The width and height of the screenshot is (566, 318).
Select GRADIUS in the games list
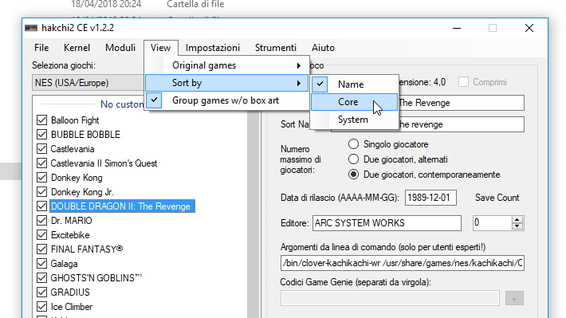pyautogui.click(x=70, y=292)
